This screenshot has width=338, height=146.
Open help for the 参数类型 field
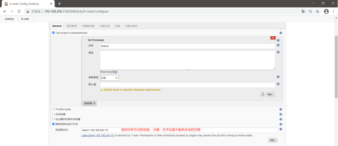278,77
